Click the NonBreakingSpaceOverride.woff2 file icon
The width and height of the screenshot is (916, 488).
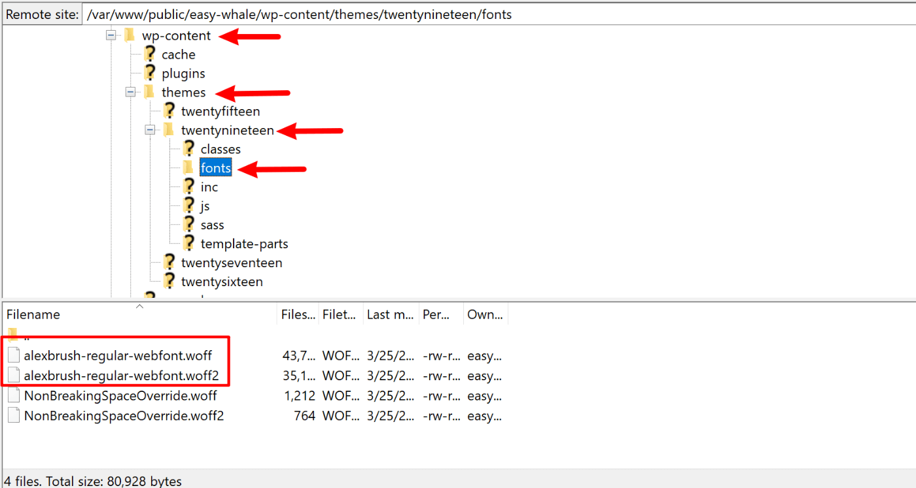pyautogui.click(x=14, y=415)
